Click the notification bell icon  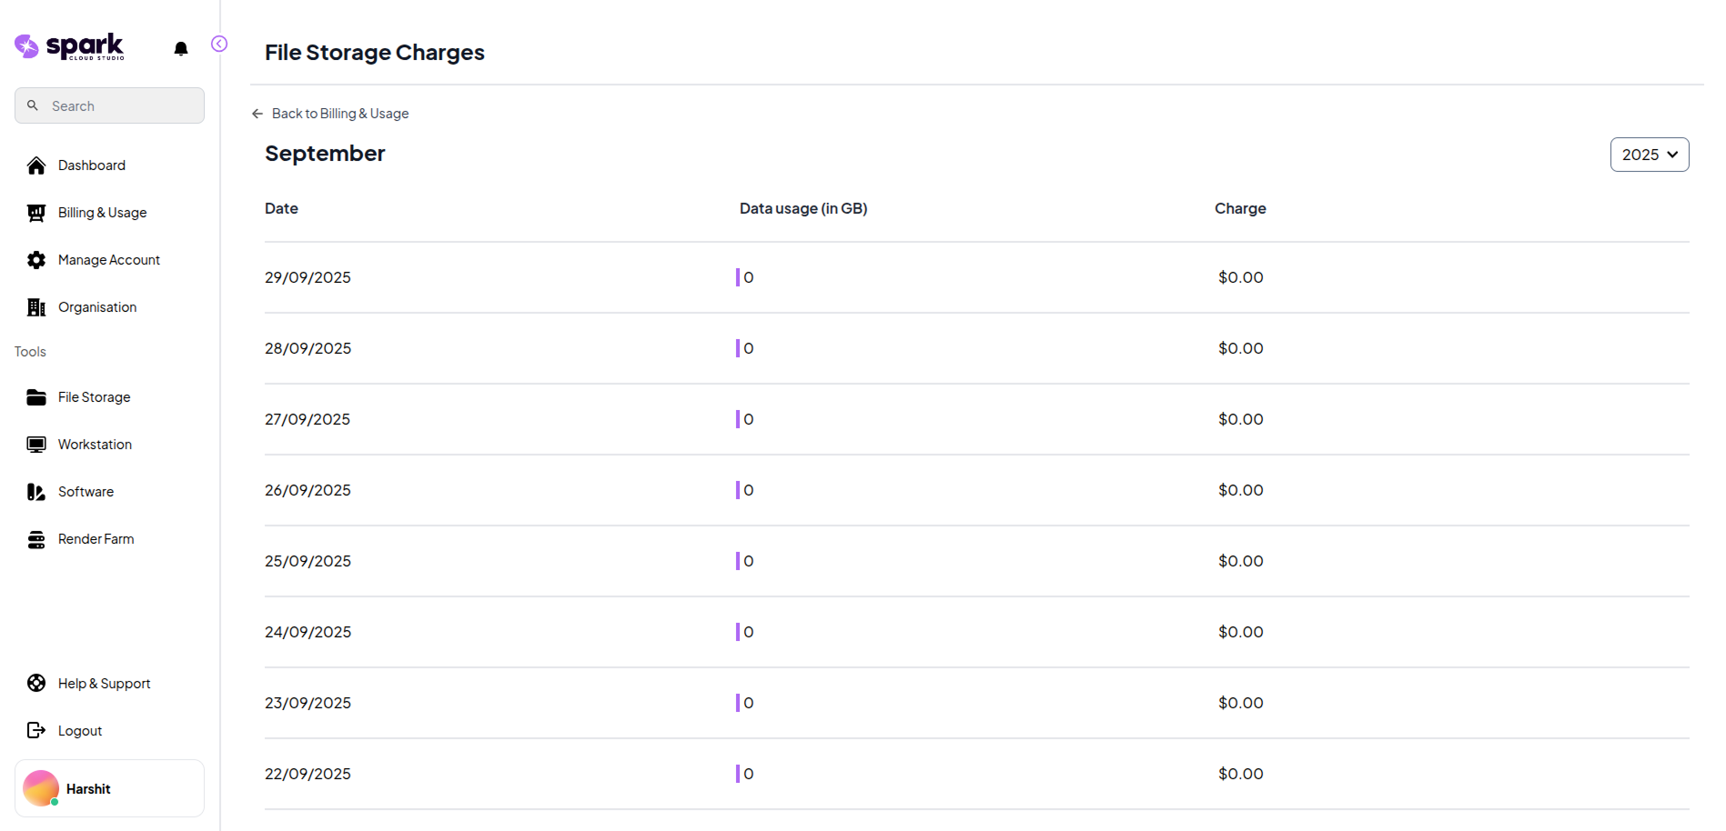point(181,48)
